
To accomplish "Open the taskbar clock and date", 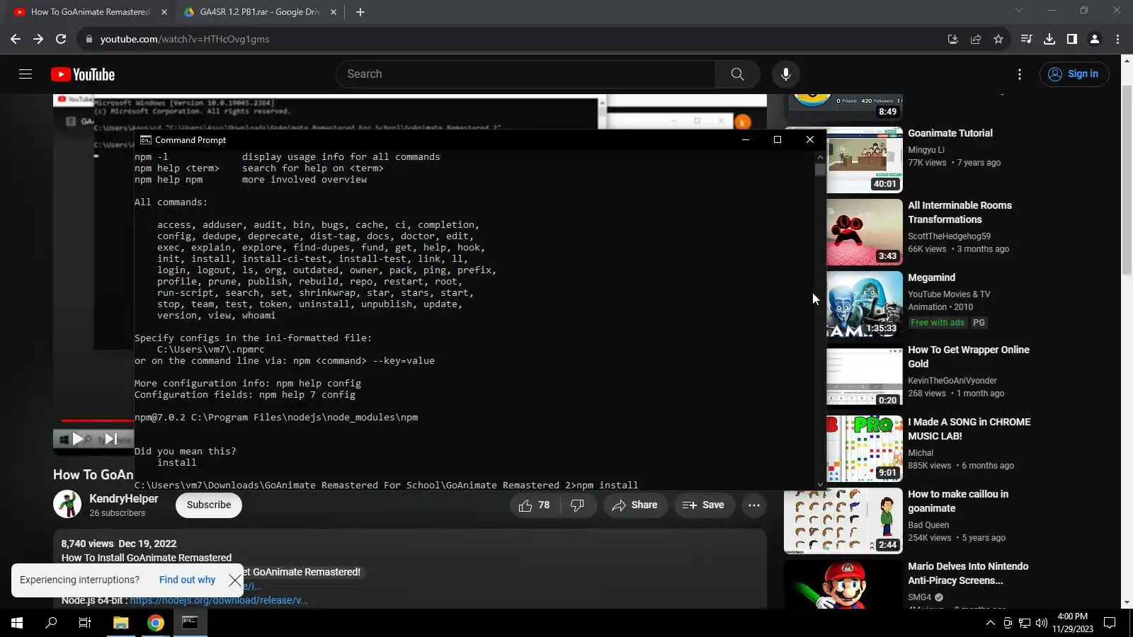I will point(1072,623).
